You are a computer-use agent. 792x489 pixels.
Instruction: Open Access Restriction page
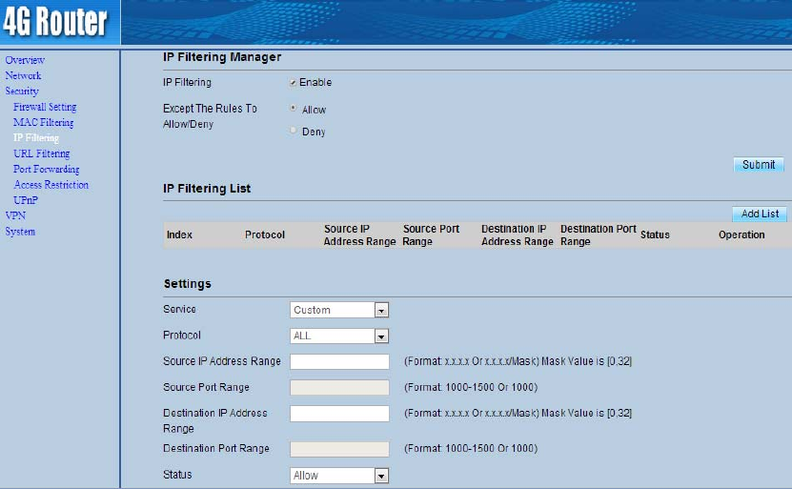click(51, 184)
